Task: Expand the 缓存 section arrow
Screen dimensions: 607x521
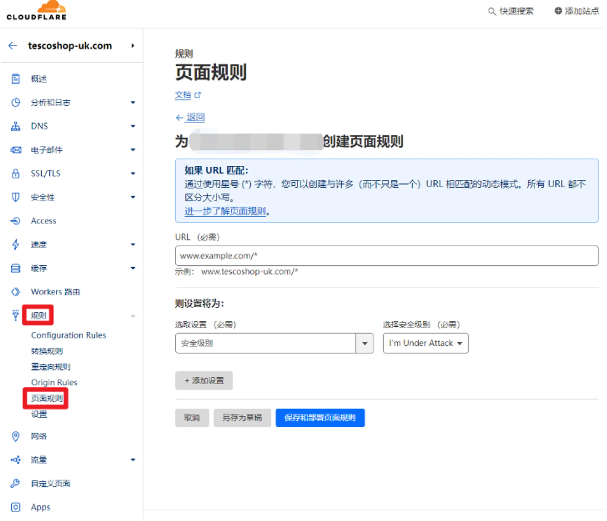Action: [x=133, y=268]
